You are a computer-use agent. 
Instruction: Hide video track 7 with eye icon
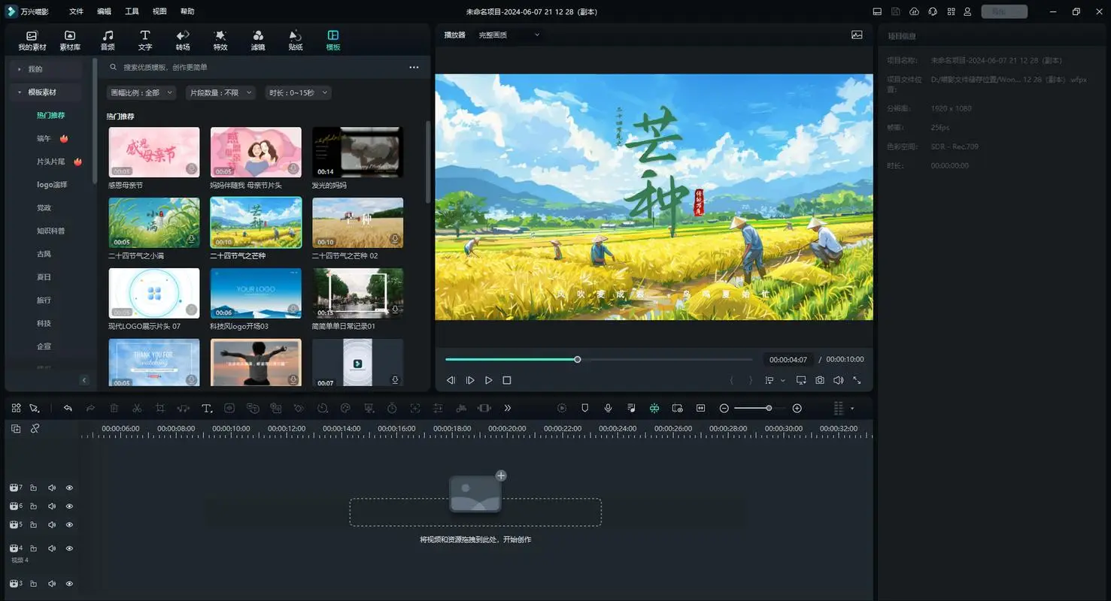pos(69,488)
